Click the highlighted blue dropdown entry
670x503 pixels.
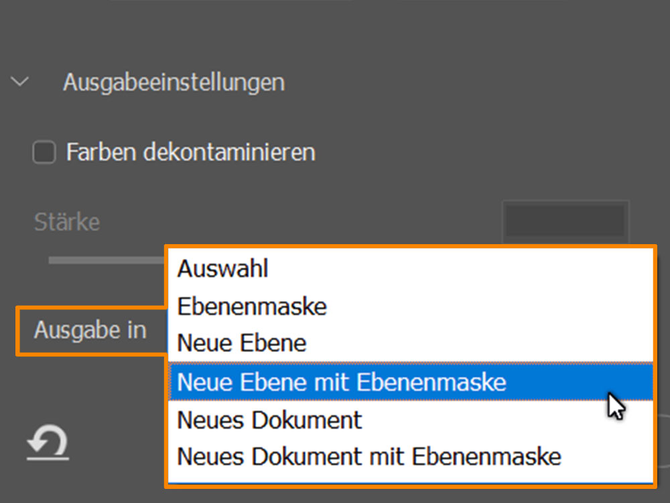410,382
